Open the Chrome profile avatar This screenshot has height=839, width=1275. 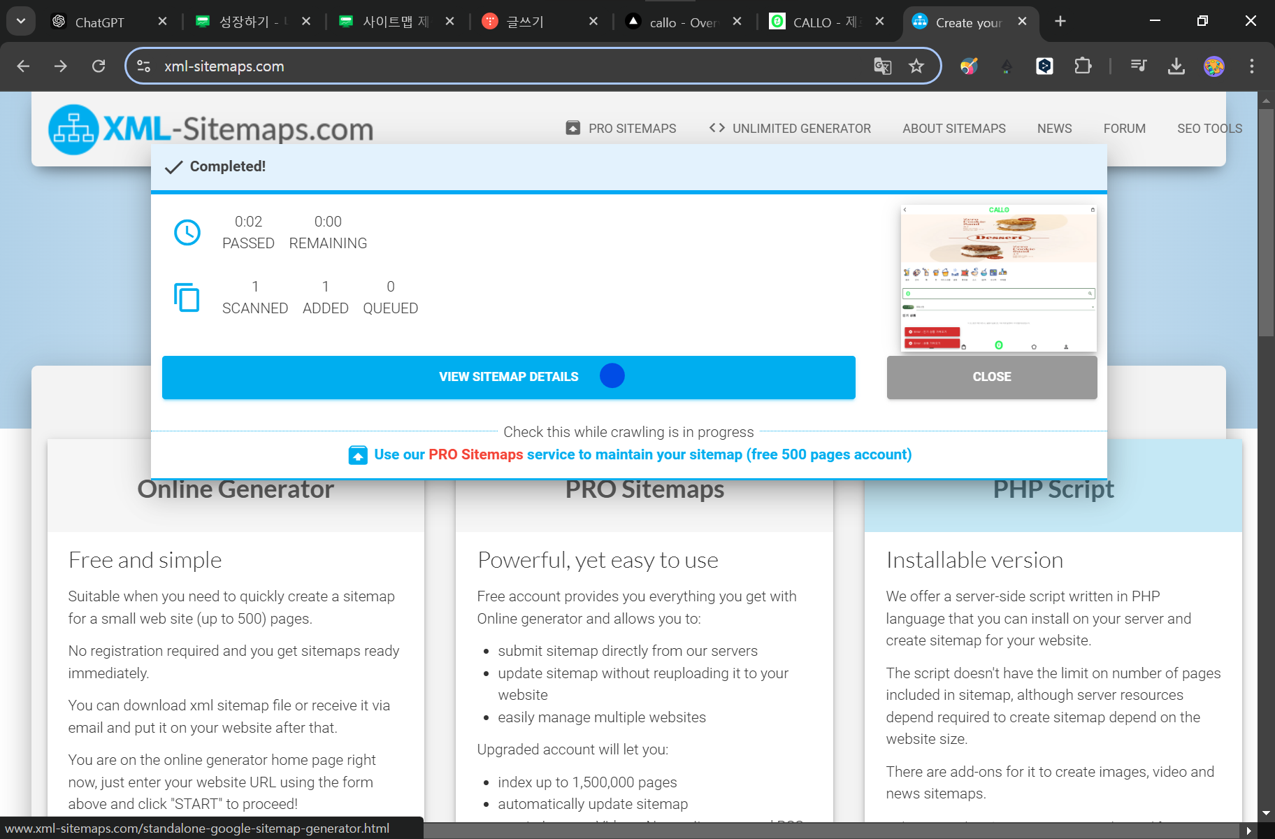[1214, 66]
